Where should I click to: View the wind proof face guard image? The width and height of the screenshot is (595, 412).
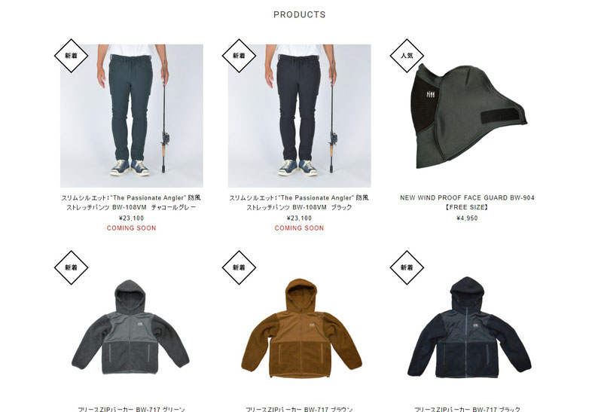(x=468, y=116)
